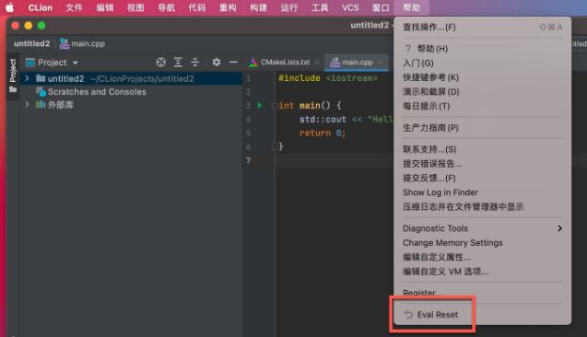Click the return 0 code line

coord(323,134)
